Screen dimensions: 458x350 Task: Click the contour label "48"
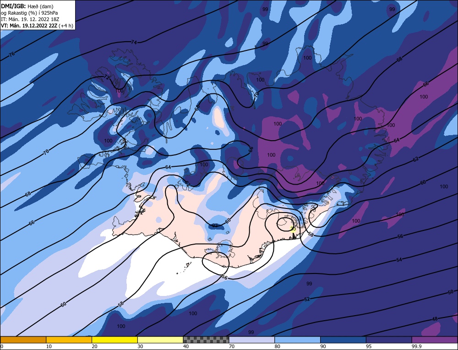pyautogui.click(x=435, y=319)
